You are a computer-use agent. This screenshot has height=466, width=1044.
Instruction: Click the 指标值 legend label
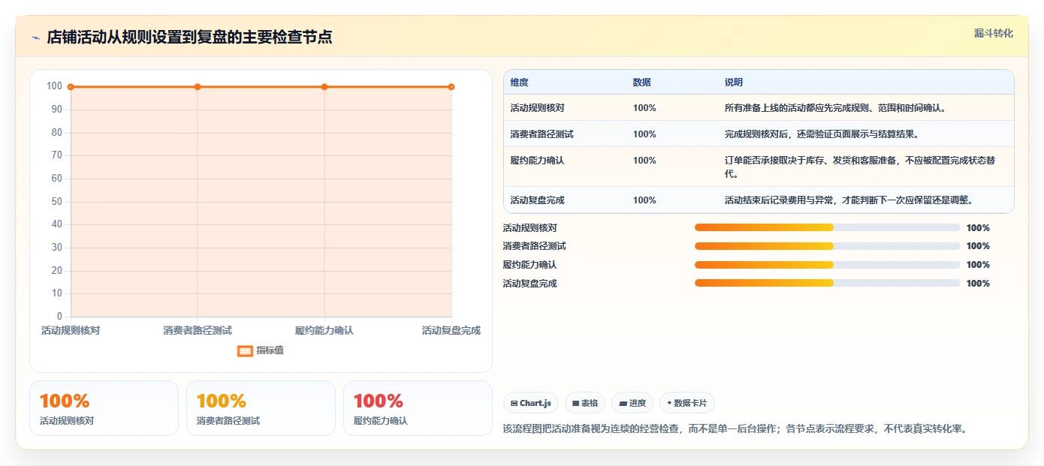[x=270, y=350]
